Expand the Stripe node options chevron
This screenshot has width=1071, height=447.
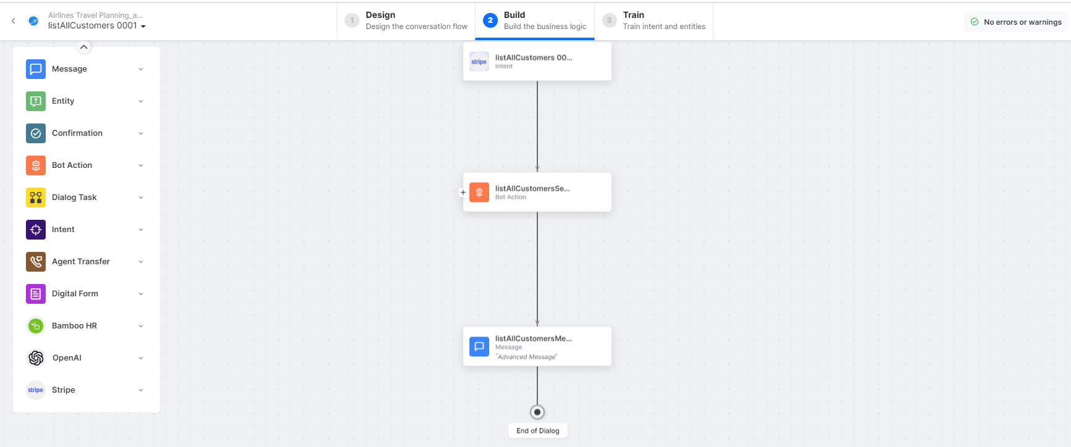(141, 390)
